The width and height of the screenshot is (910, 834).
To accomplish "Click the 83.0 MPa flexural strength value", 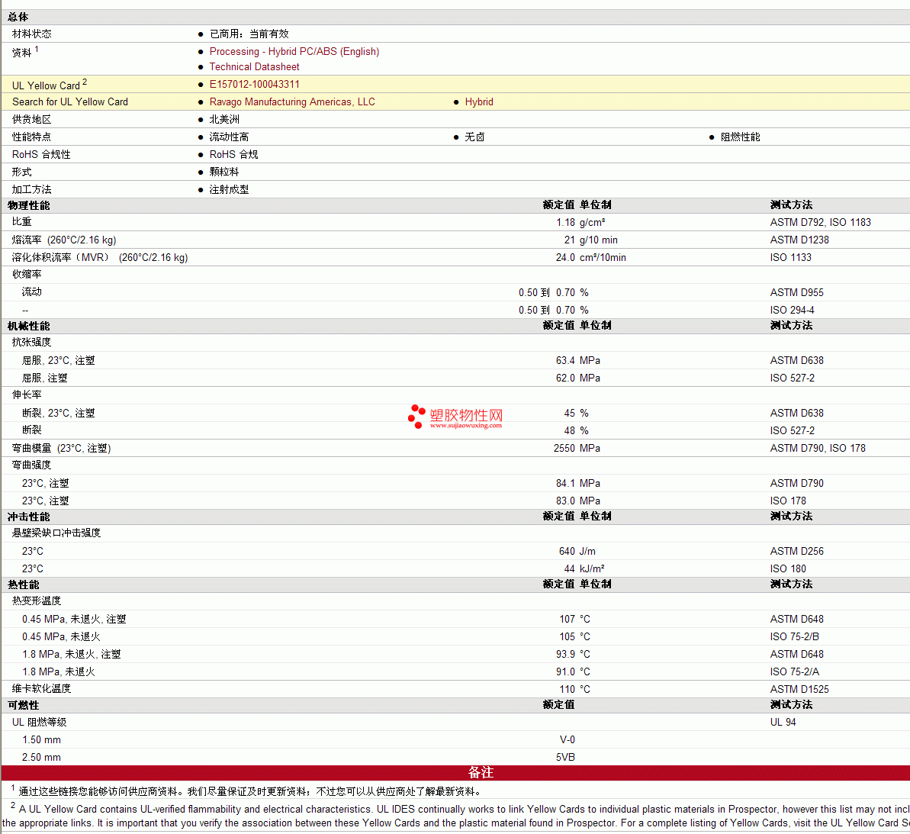I will [x=578, y=501].
